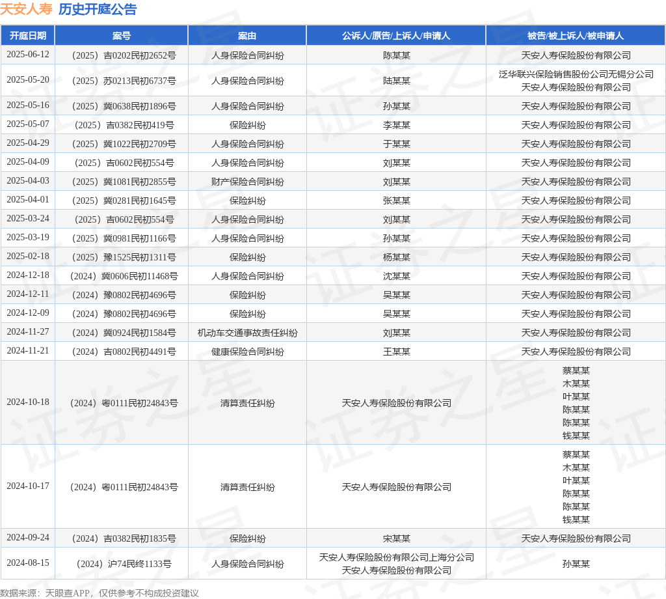Select the 公诉人/原告/上诉人/申请人 header
Image resolution: width=666 pixels, height=599 pixels.
click(x=396, y=36)
